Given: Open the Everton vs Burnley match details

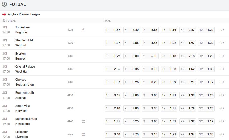Looking at the screenshot, I should (20, 56).
